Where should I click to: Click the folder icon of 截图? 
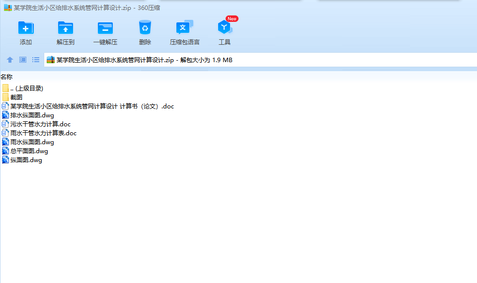tap(5, 97)
